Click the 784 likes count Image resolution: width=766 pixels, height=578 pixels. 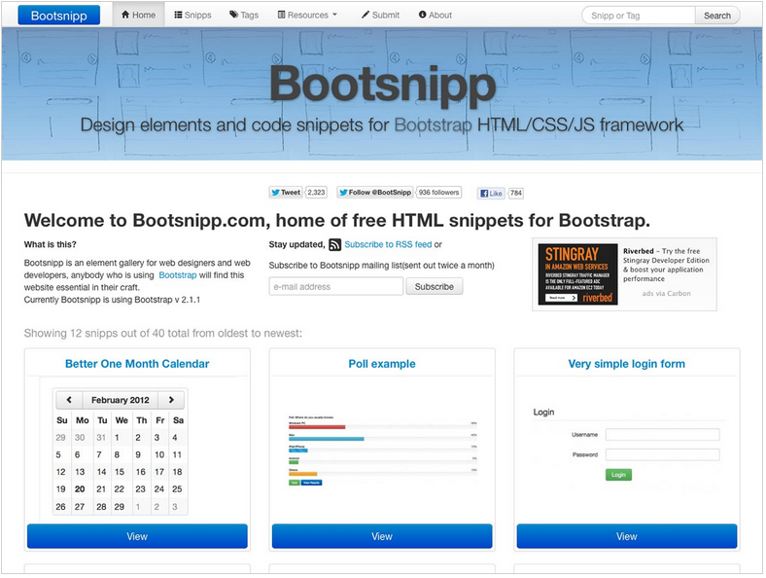click(516, 194)
